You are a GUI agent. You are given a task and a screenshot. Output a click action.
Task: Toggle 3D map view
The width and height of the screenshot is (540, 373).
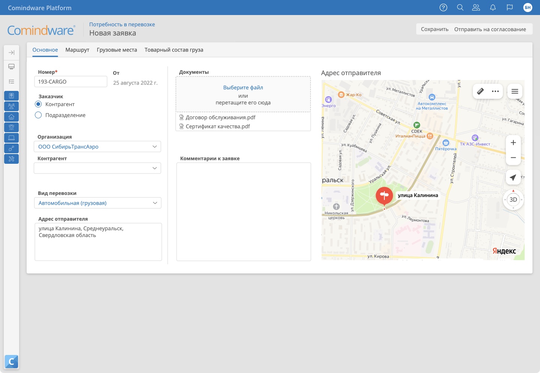(x=513, y=199)
